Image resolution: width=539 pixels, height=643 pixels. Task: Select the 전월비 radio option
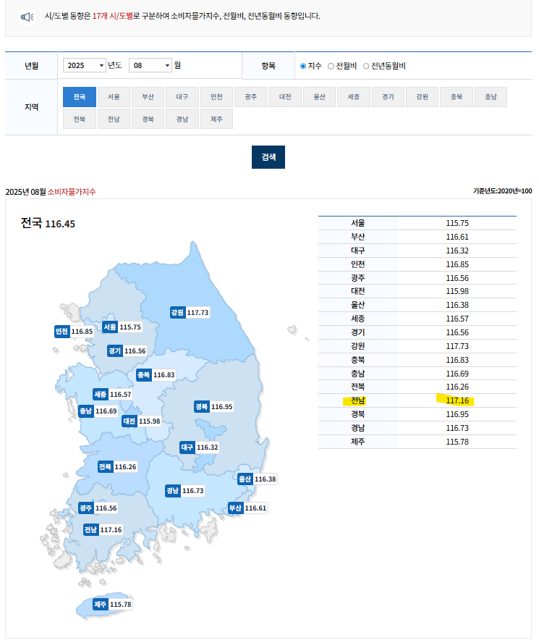(331, 66)
